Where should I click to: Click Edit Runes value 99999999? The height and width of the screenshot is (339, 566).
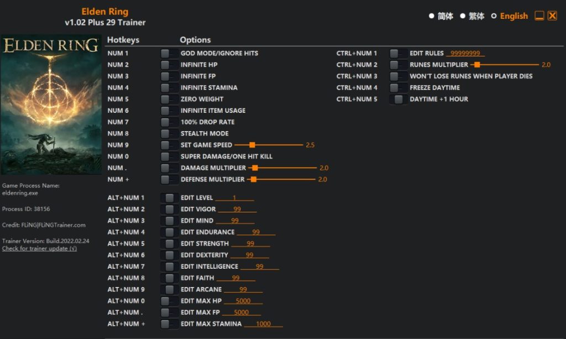pos(465,54)
